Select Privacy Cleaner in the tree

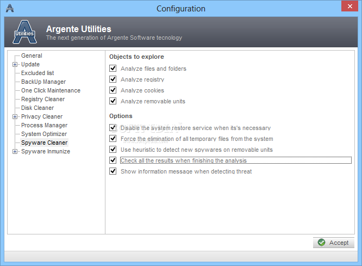tap(42, 117)
